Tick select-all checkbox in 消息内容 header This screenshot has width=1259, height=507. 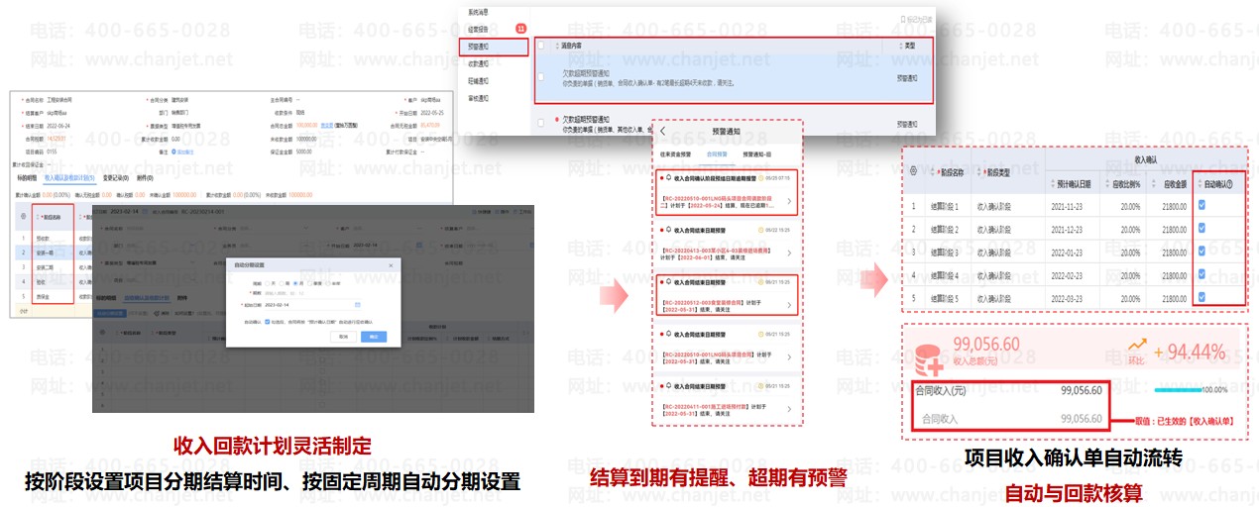click(540, 46)
